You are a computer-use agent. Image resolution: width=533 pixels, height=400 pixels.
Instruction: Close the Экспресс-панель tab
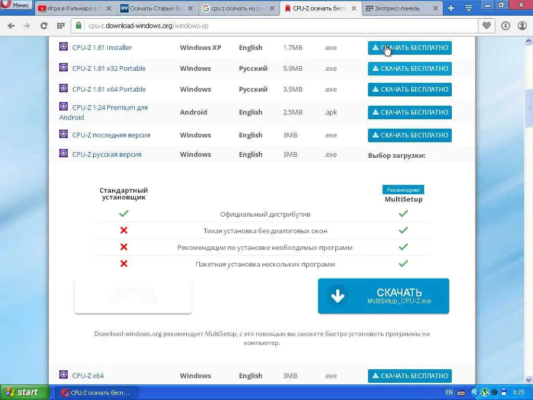click(436, 8)
